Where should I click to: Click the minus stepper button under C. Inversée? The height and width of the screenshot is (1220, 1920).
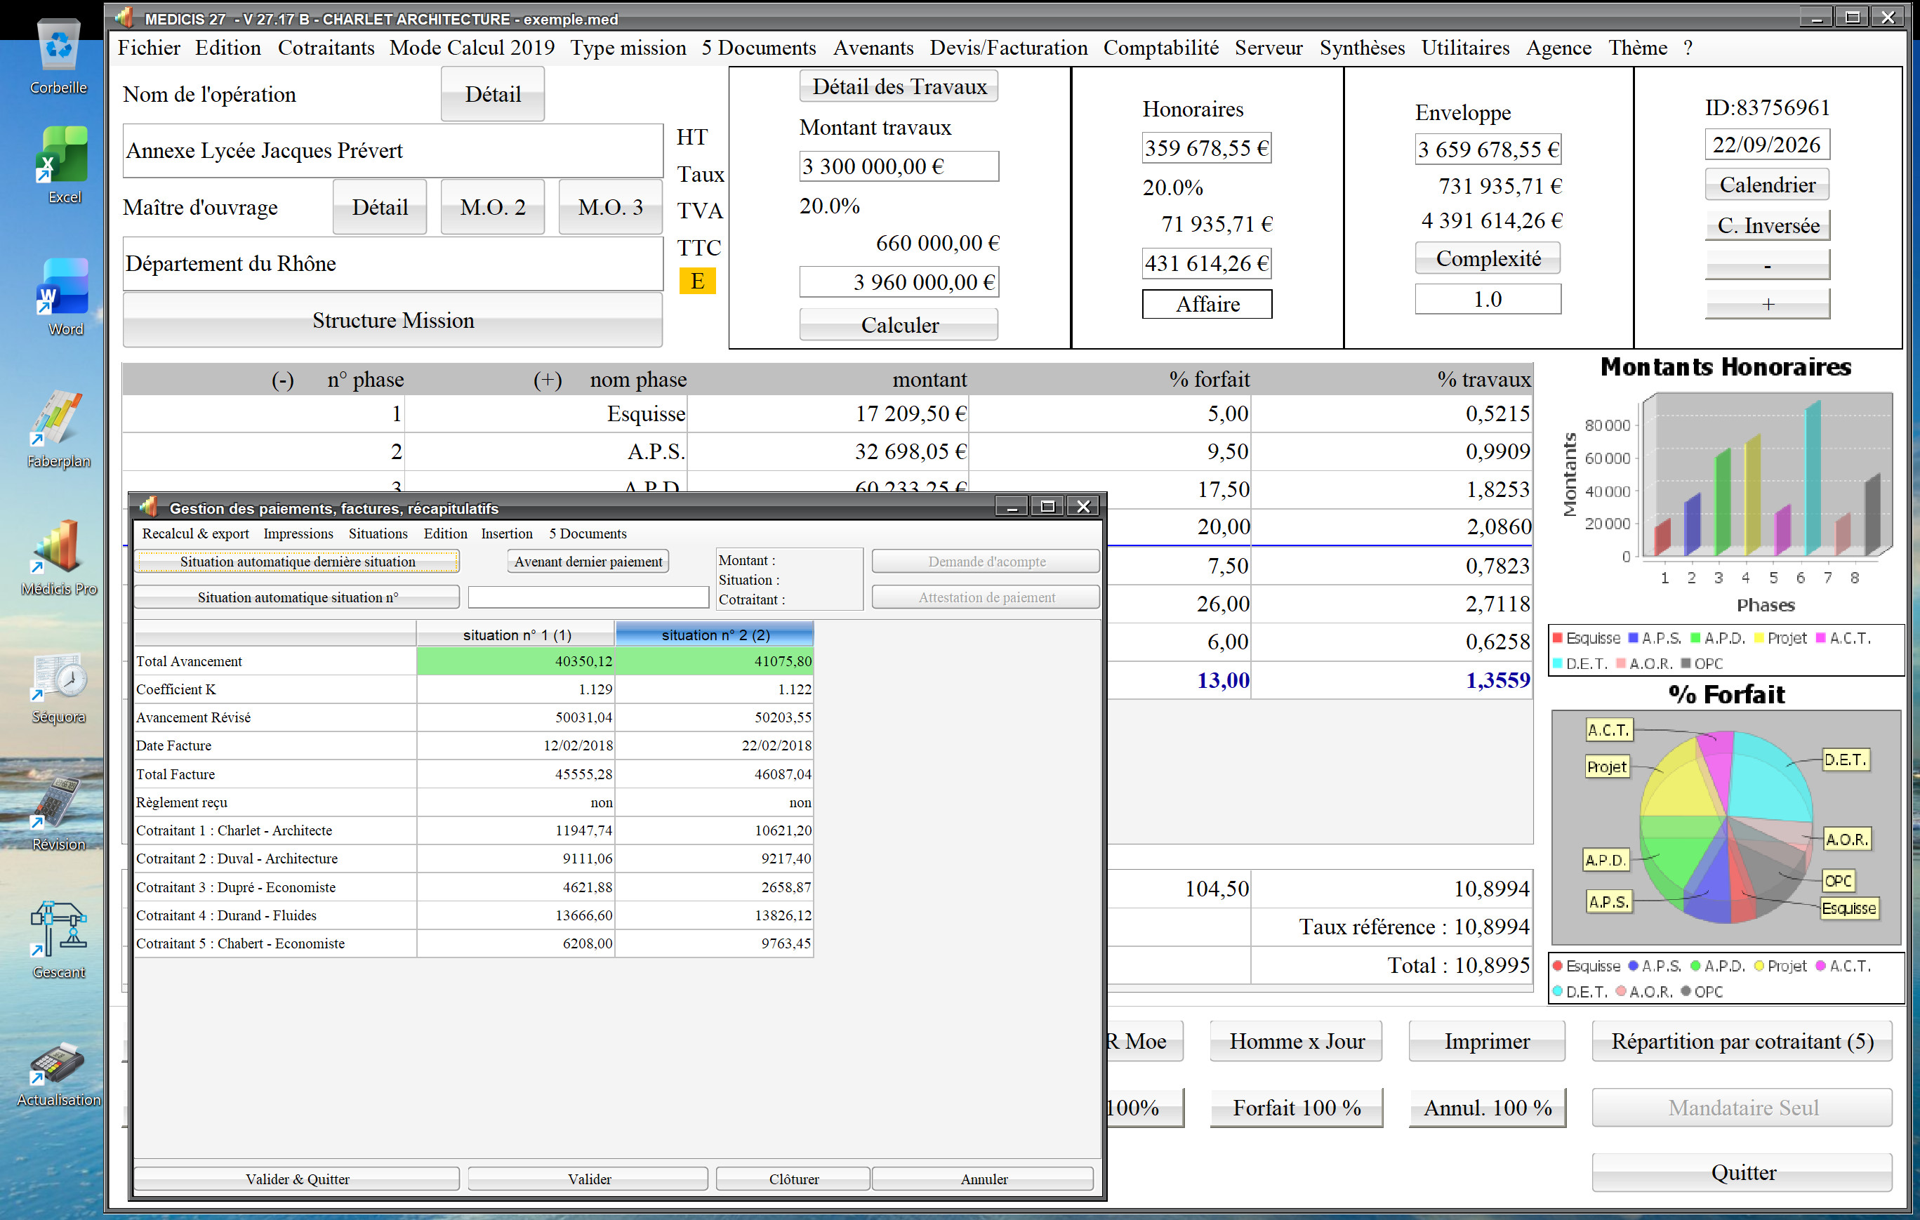tap(1767, 265)
